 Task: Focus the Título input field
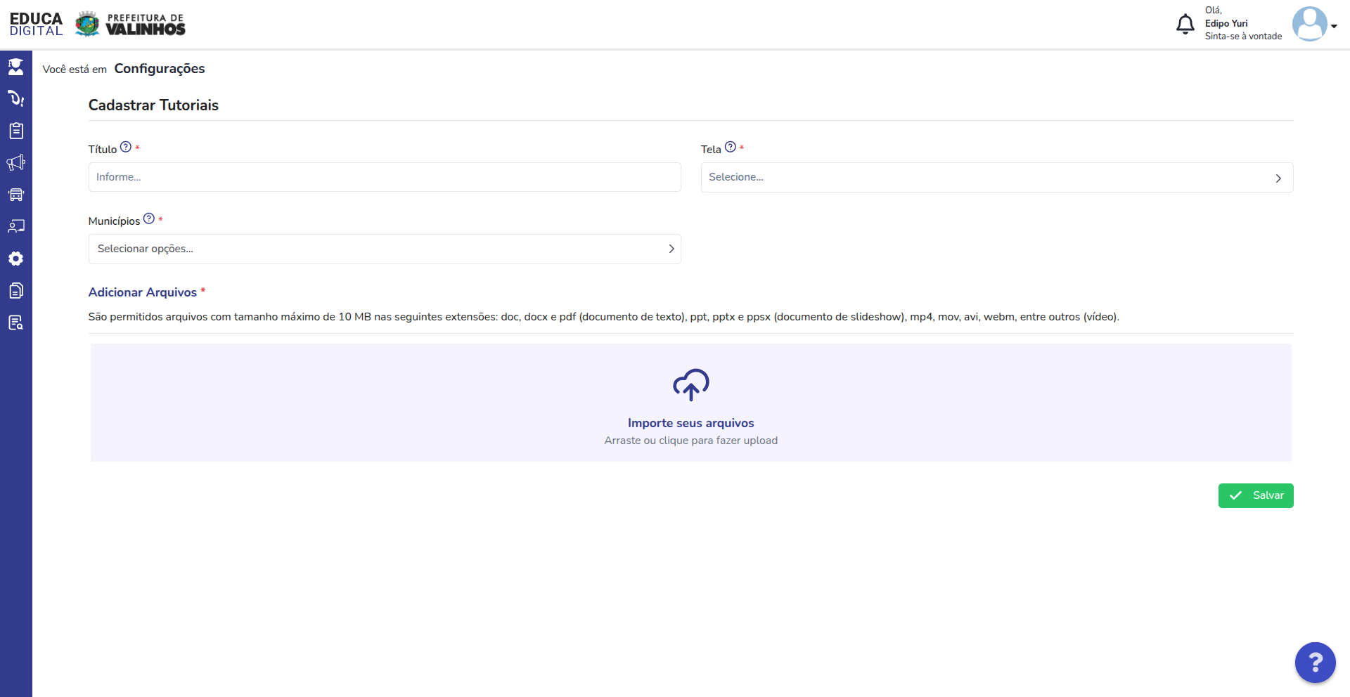[x=385, y=177]
